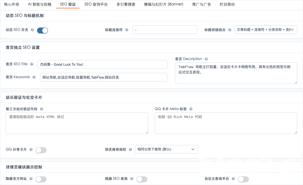This screenshot has width=303, height=185.
Task: Click the 动态 SEO 与标题机制 heading
Action: pyautogui.click(x=25, y=16)
